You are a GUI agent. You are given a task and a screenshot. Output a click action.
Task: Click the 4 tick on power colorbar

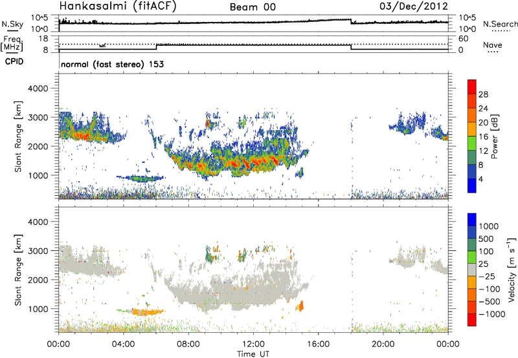(481, 179)
